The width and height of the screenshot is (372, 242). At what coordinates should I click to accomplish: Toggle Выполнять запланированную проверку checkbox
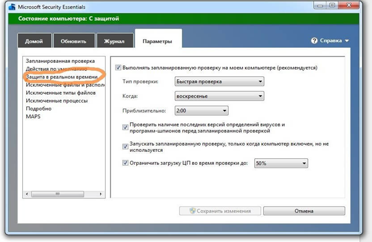coord(118,67)
